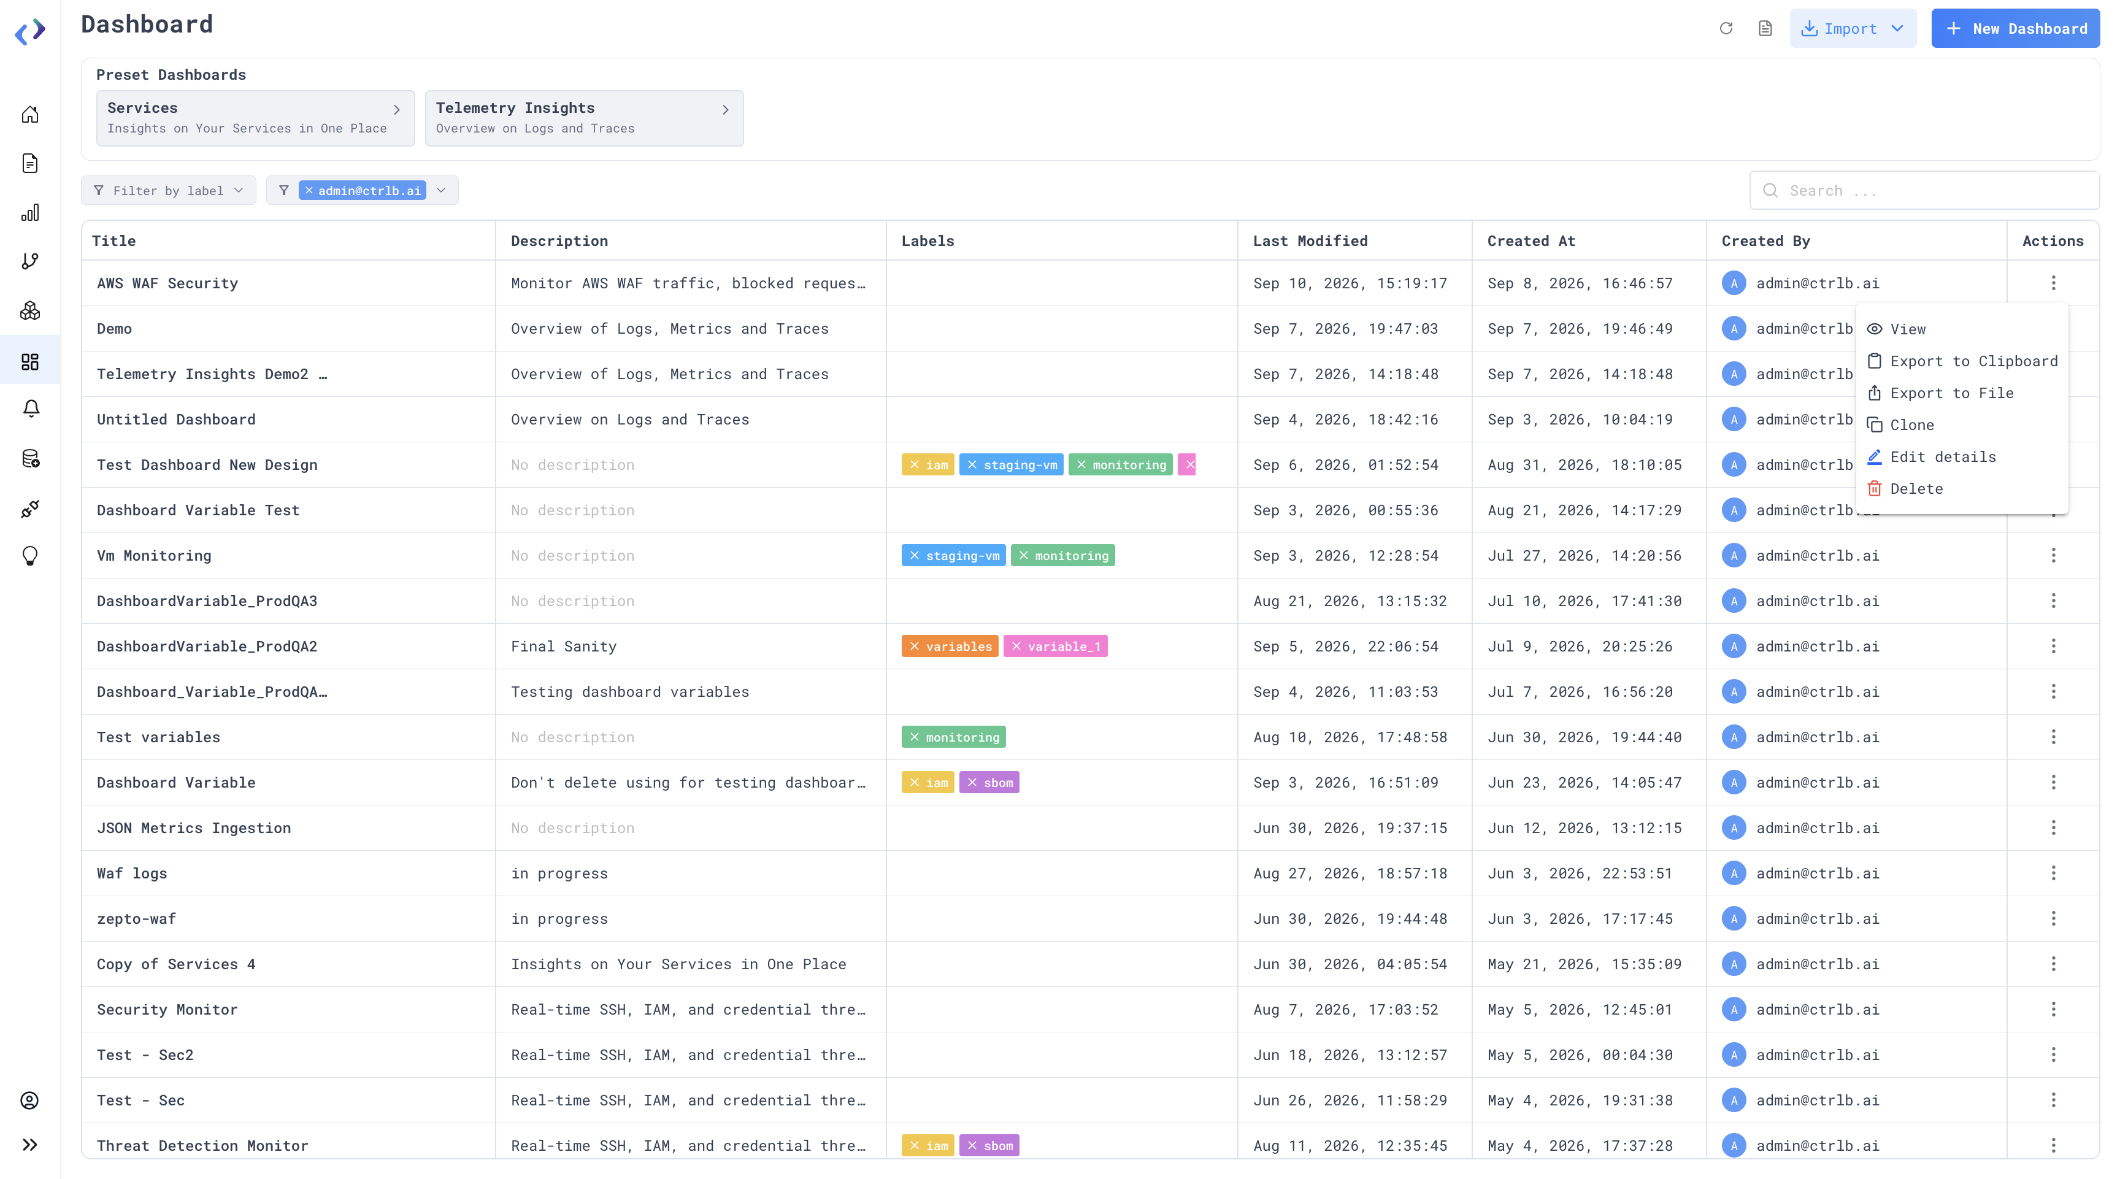Open the cubes services icon in the sidebar
2120x1179 pixels.
(31, 310)
